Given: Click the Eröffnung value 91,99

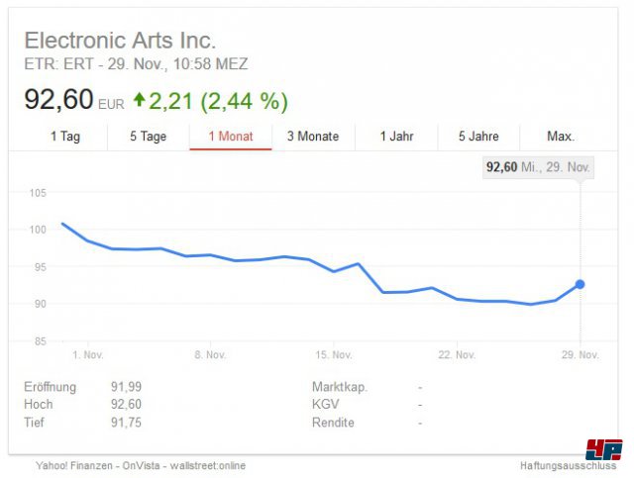Looking at the screenshot, I should tap(126, 387).
